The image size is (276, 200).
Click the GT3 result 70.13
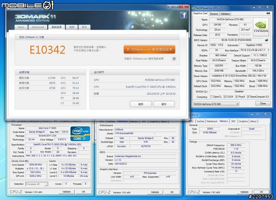pos(75,88)
